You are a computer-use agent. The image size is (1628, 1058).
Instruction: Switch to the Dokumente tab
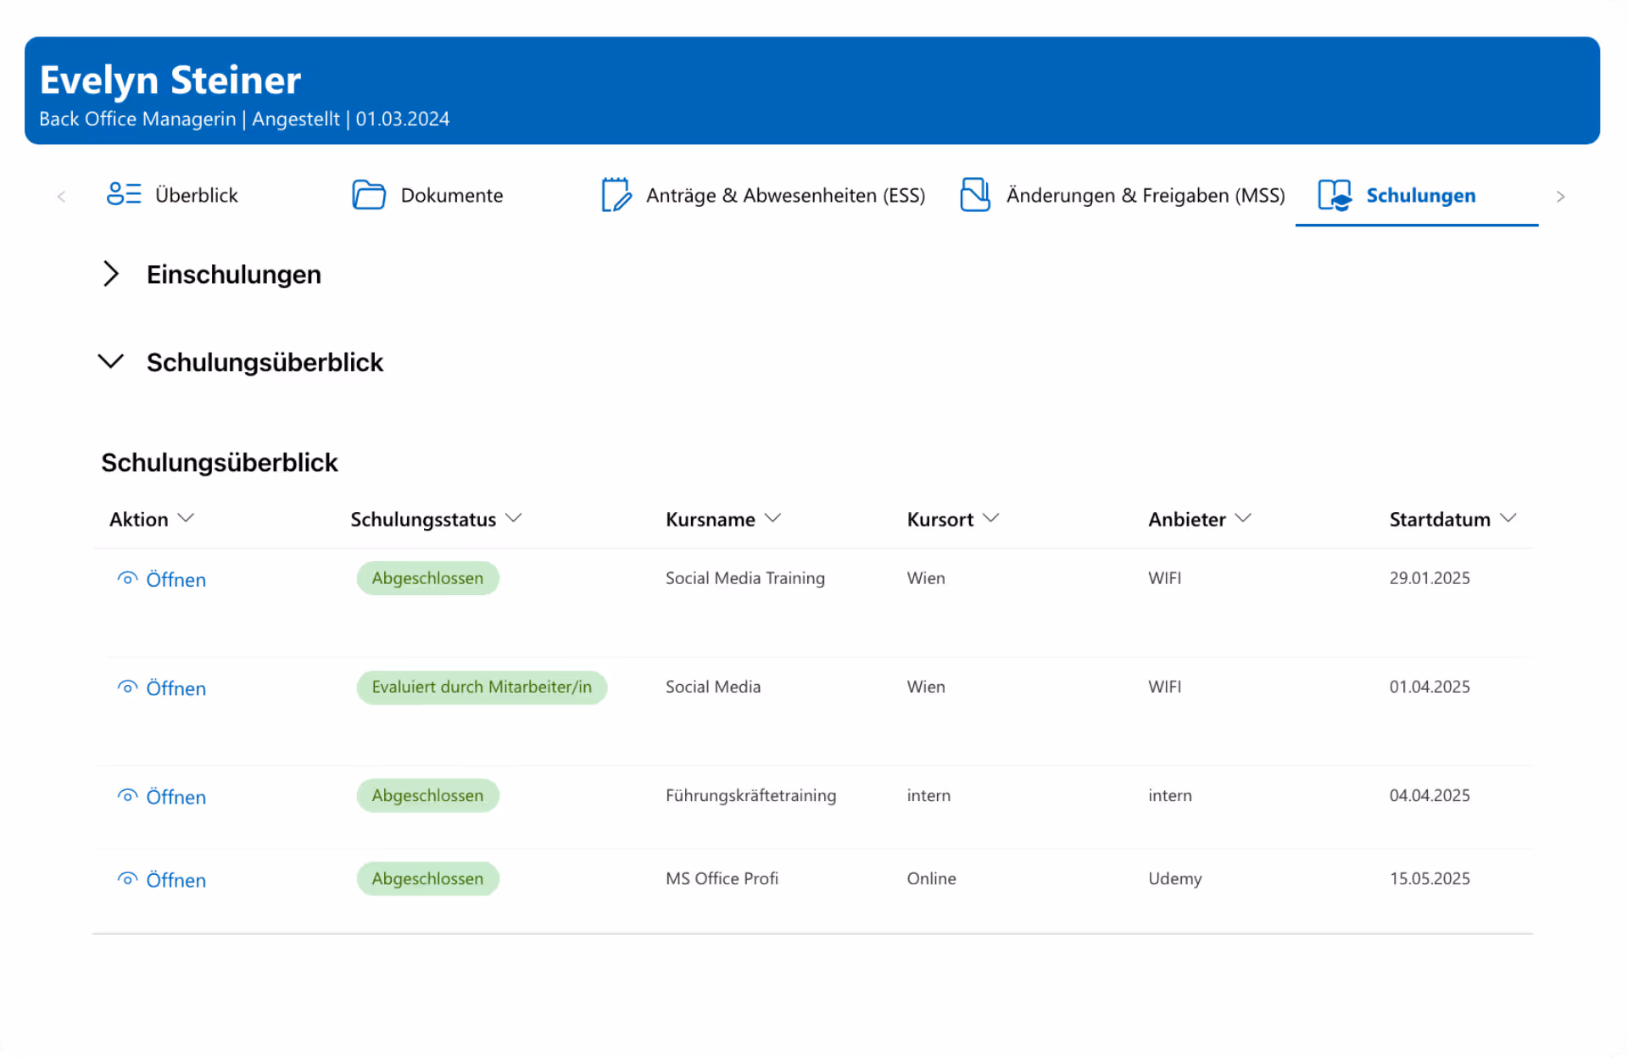tap(451, 195)
